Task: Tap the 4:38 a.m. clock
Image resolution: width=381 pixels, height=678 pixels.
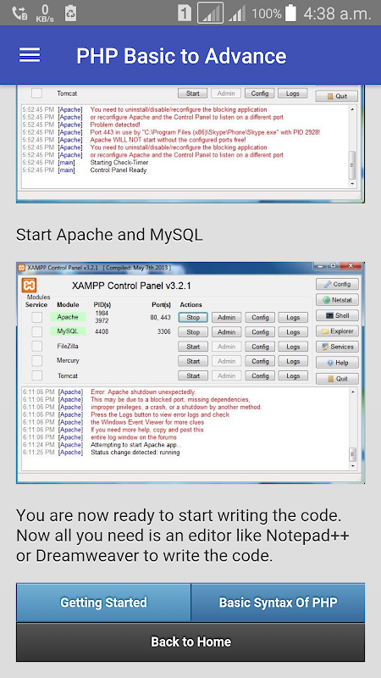Action: [337, 14]
